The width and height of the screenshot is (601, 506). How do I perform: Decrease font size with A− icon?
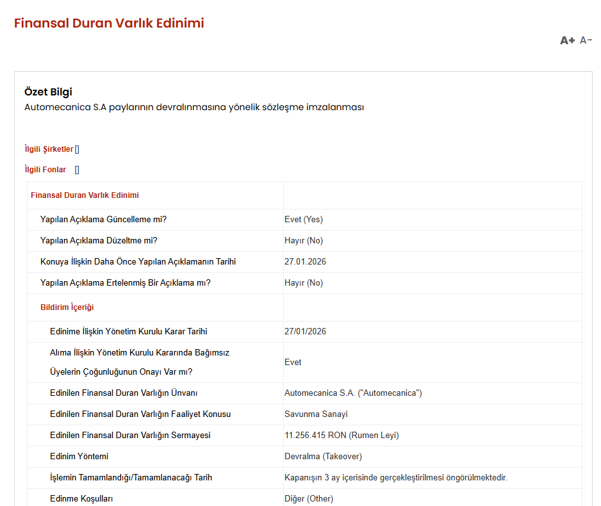coord(586,40)
